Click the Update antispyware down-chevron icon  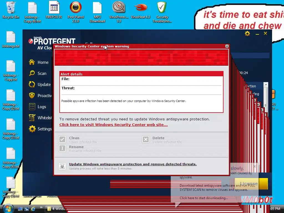pyautogui.click(x=62, y=166)
